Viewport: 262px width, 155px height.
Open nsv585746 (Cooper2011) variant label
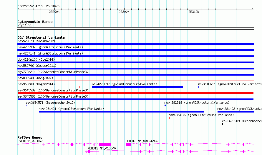37,66
